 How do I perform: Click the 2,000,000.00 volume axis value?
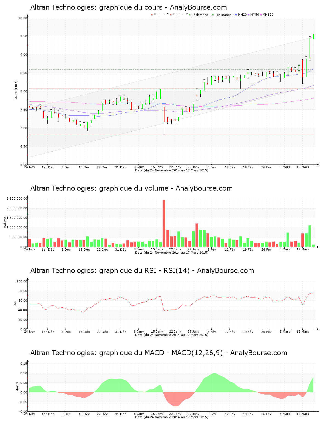click(17, 208)
